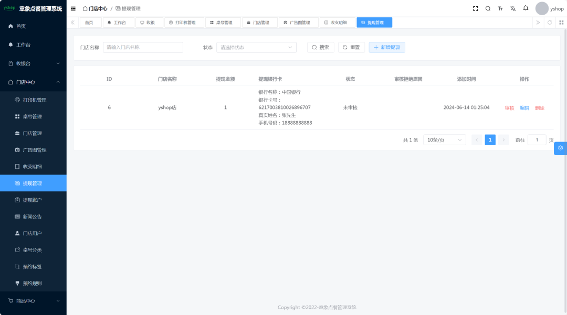Switch to the 收支明细 tab

(x=336, y=23)
